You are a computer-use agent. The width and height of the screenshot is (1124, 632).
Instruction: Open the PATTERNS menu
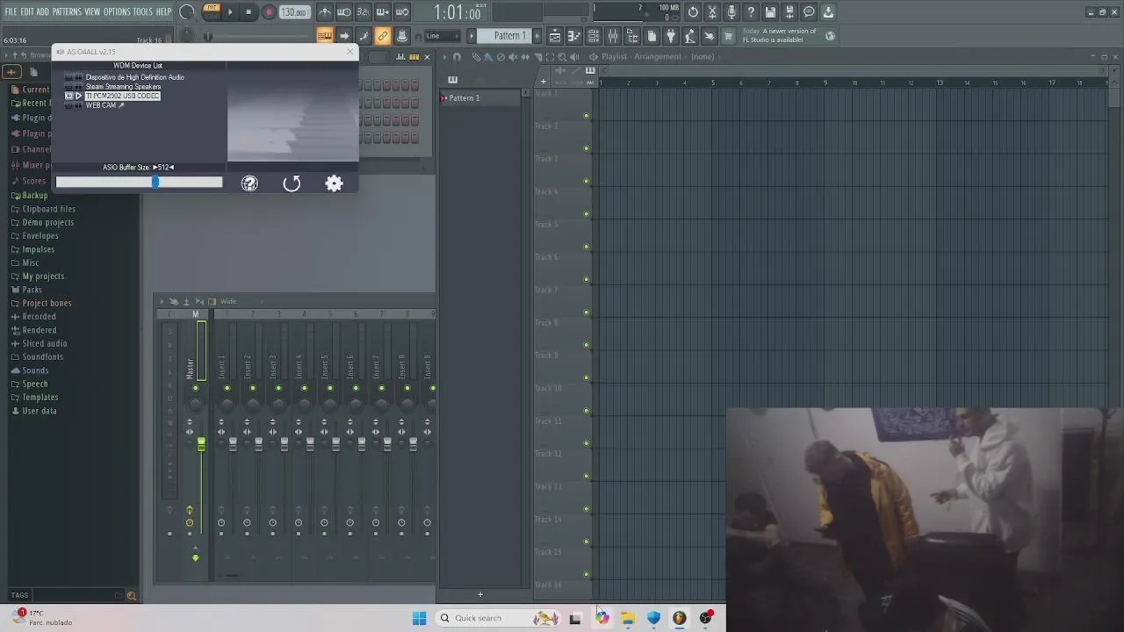[67, 11]
